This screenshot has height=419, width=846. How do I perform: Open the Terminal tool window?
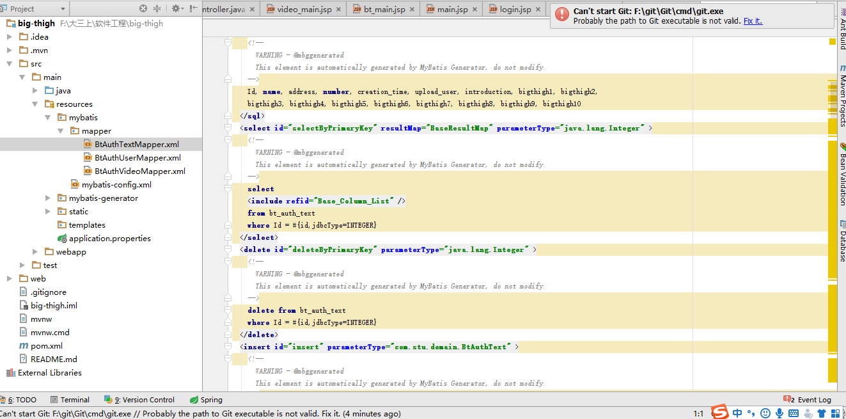[70, 400]
